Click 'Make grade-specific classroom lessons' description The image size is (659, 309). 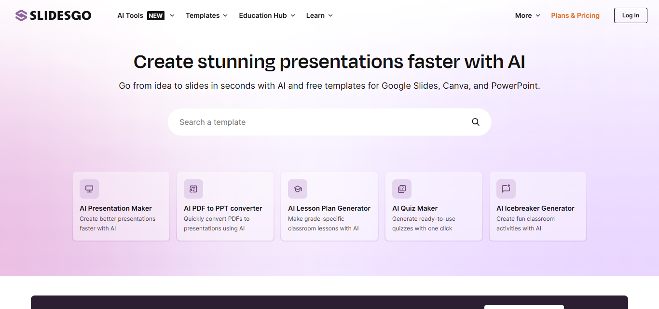tap(323, 224)
